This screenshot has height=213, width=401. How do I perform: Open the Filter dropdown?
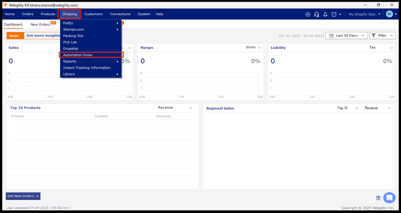coord(382,36)
